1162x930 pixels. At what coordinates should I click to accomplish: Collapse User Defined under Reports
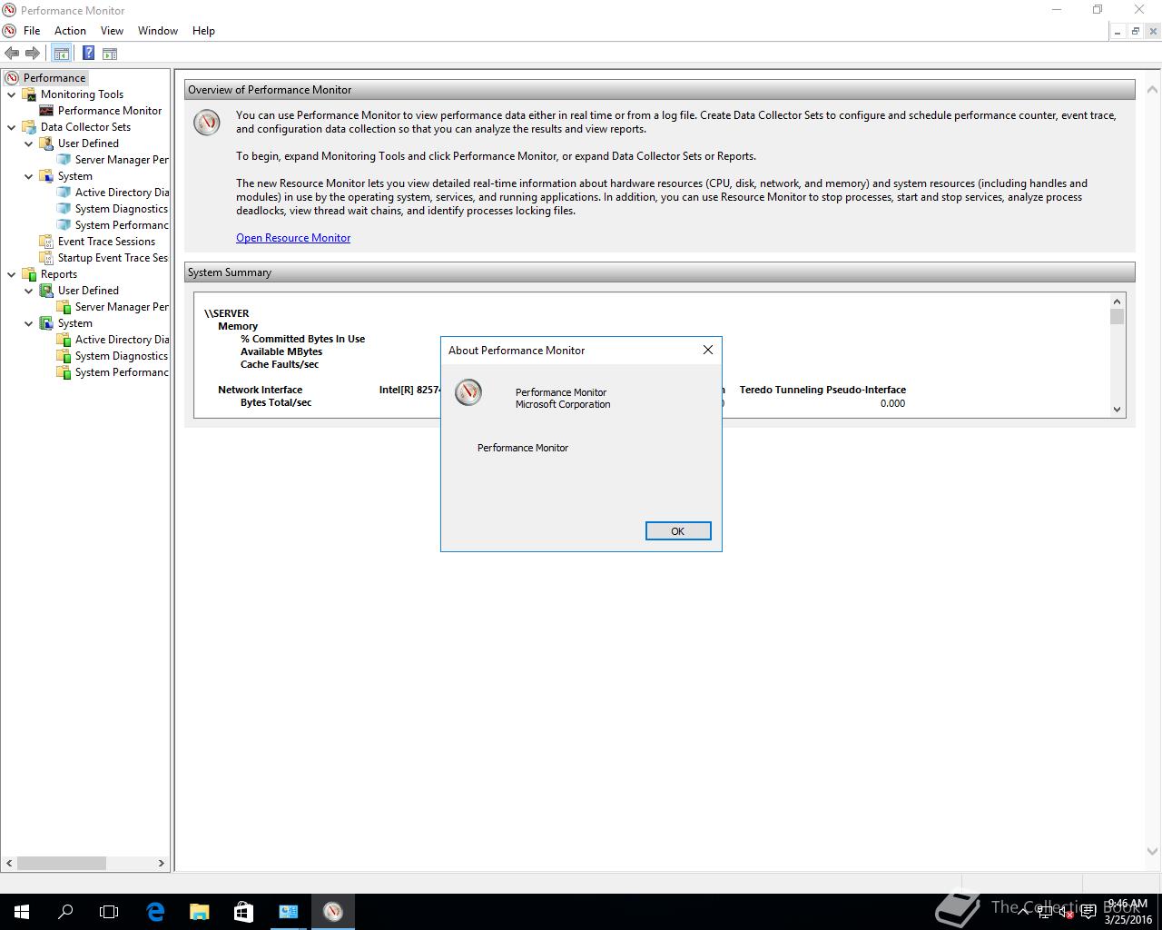coord(29,291)
